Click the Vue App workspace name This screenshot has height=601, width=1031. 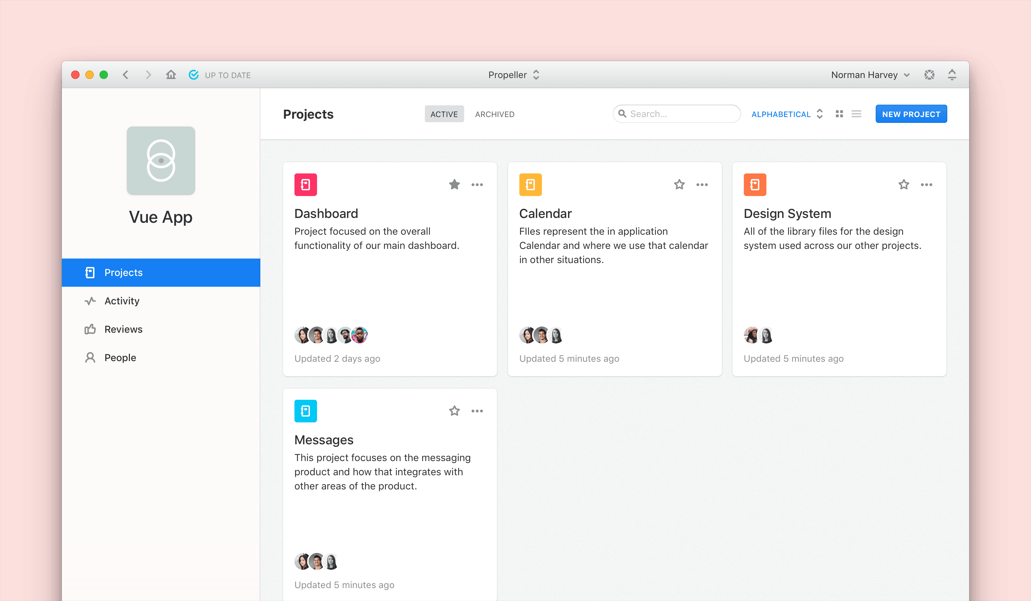[161, 217]
